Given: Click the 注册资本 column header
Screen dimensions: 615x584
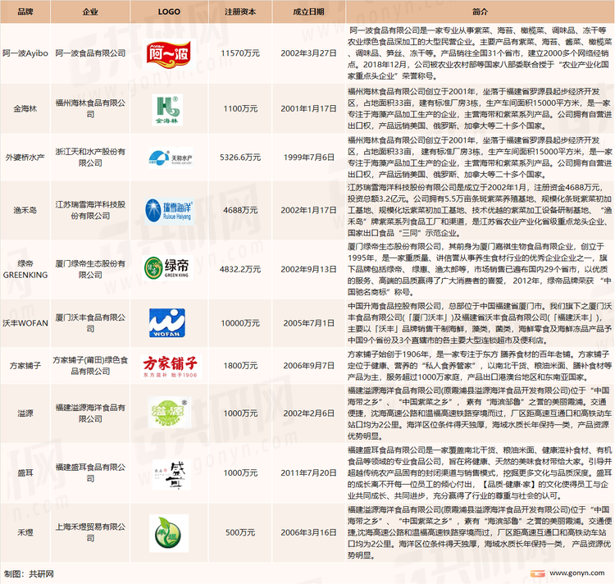Looking at the screenshot, I should (242, 12).
